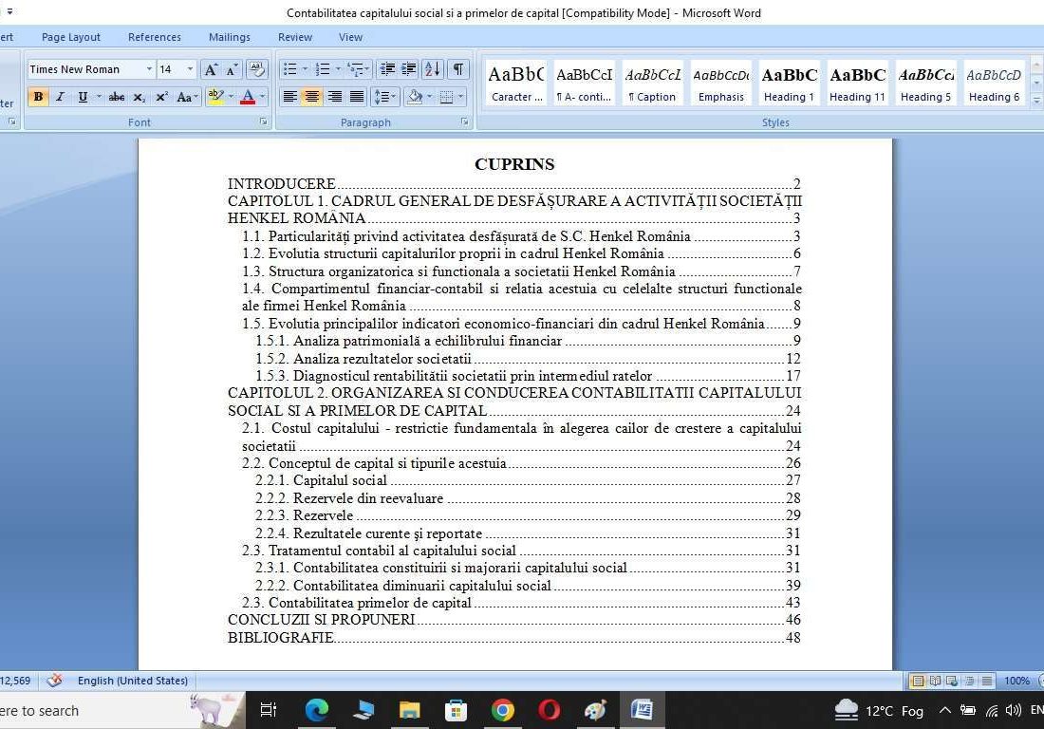
Task: Click the paint bucket Shading button
Action: click(x=415, y=97)
